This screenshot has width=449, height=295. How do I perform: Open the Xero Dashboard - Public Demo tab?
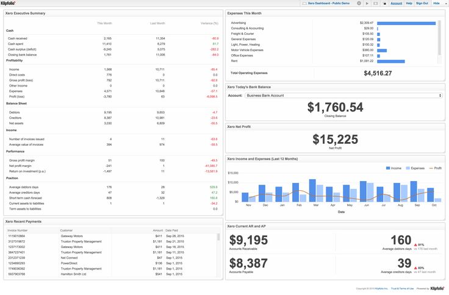(x=326, y=3)
